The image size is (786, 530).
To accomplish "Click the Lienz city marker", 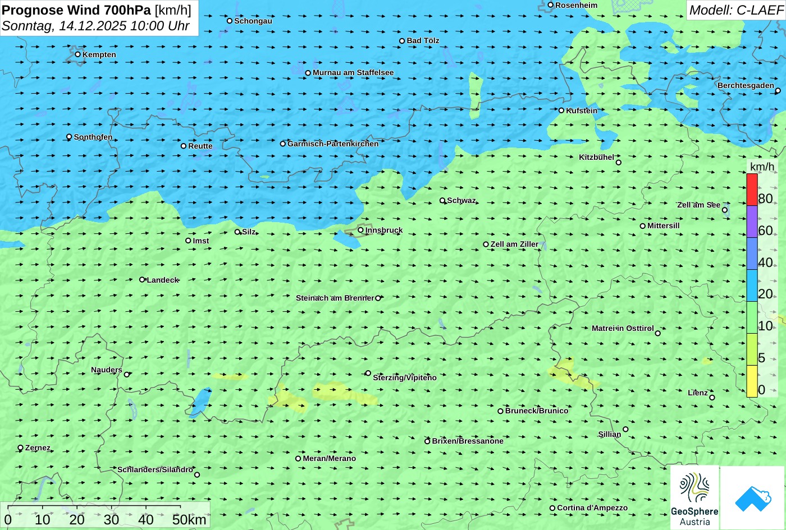I will point(712,398).
